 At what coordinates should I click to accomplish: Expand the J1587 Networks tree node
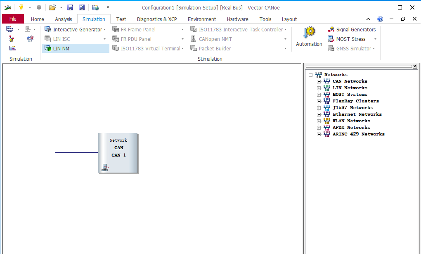319,108
